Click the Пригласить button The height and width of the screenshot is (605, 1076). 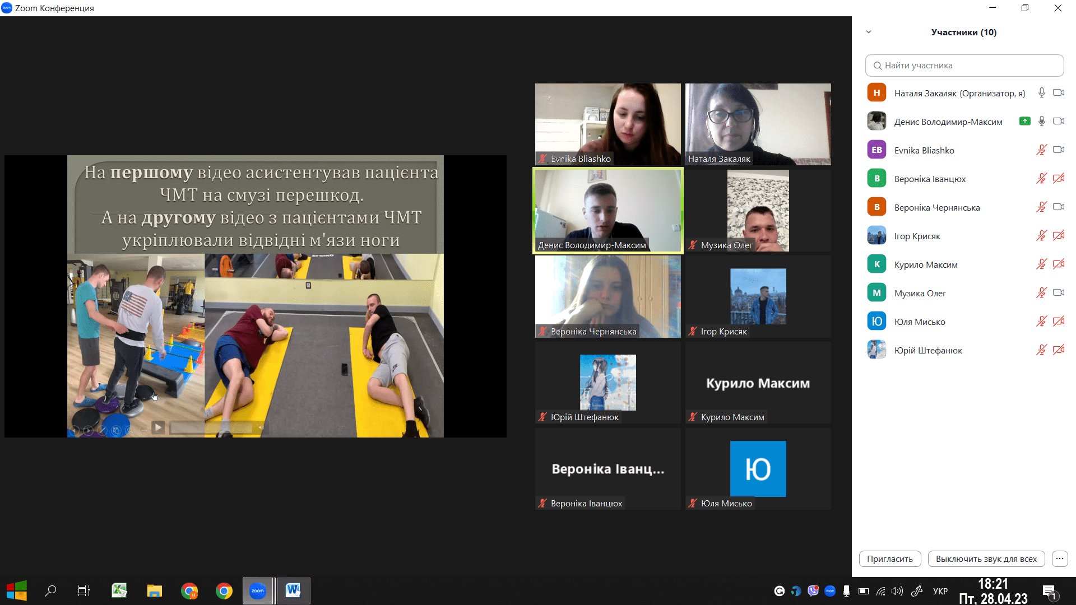tap(889, 559)
